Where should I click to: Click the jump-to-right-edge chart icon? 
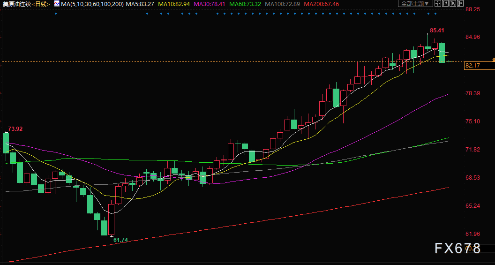(460, 3)
